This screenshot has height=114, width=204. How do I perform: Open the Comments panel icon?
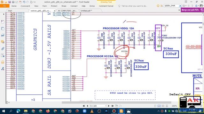3,42
